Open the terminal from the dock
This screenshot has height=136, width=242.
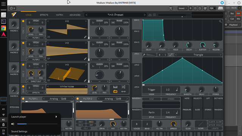click(x=3, y=21)
